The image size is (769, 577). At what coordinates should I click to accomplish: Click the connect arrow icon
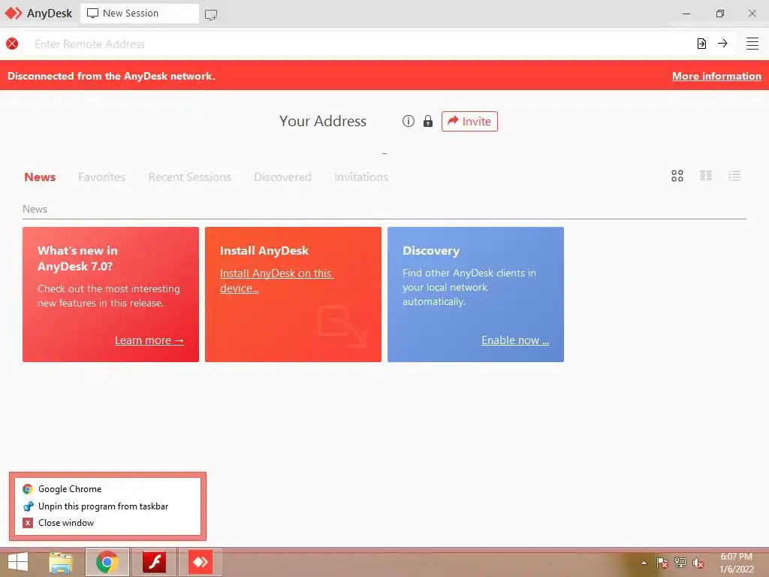722,44
